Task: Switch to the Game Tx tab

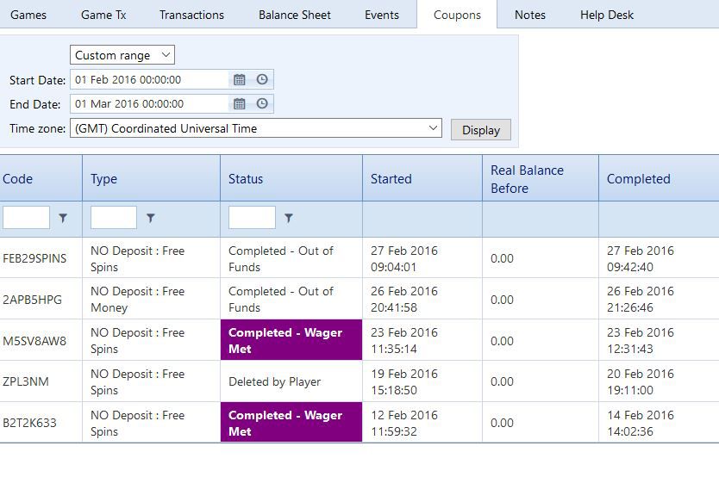Action: point(103,15)
